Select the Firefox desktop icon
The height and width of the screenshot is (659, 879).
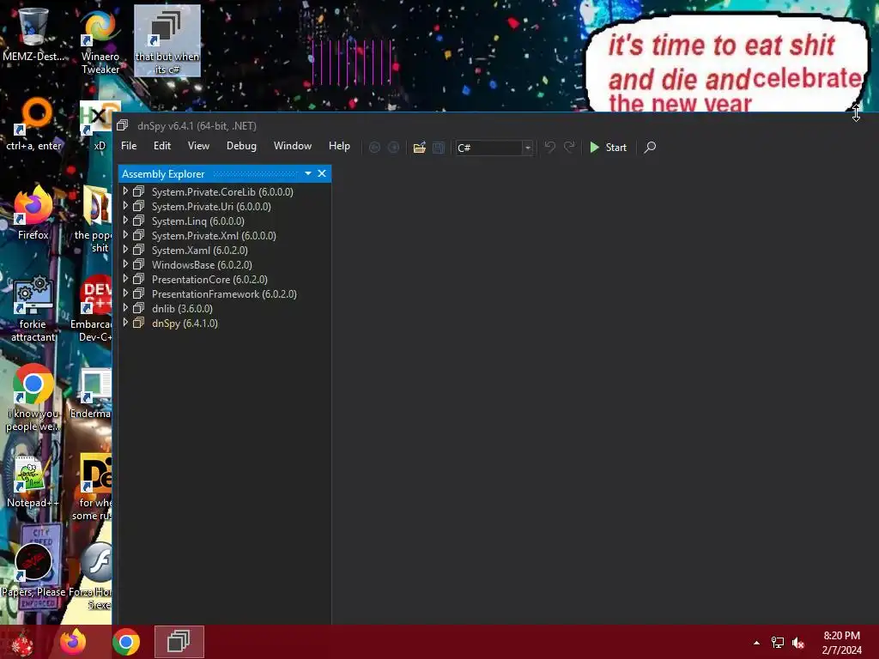pyautogui.click(x=33, y=213)
